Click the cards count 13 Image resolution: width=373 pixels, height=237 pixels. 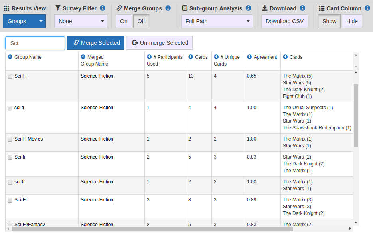191,76
